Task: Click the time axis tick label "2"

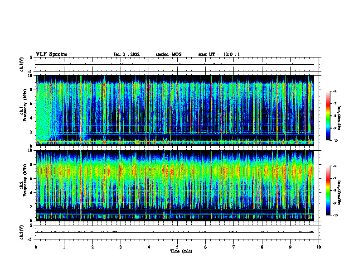Action: coord(92,247)
